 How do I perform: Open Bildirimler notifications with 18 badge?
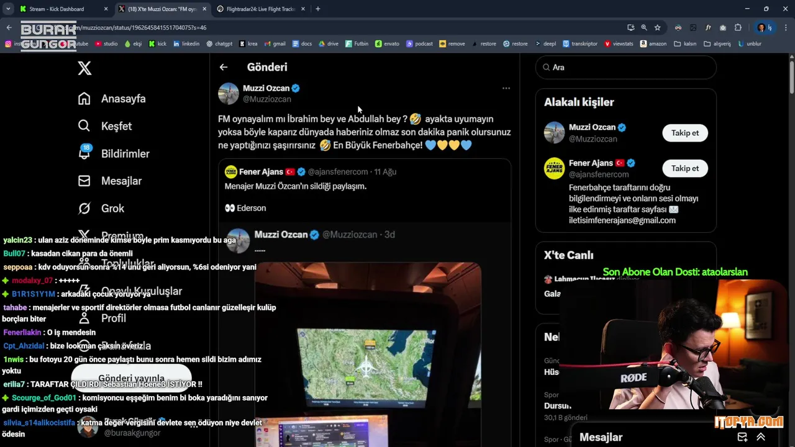tap(114, 153)
